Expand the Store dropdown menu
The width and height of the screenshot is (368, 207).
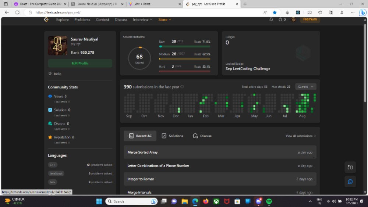(165, 19)
